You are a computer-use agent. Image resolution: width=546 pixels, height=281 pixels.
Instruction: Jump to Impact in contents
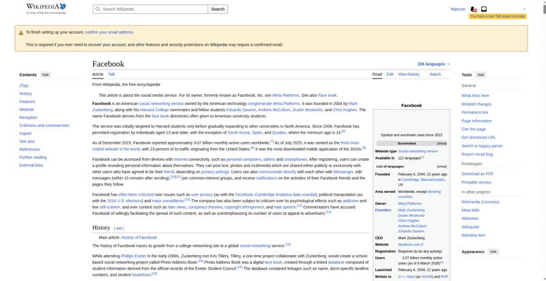25,134
